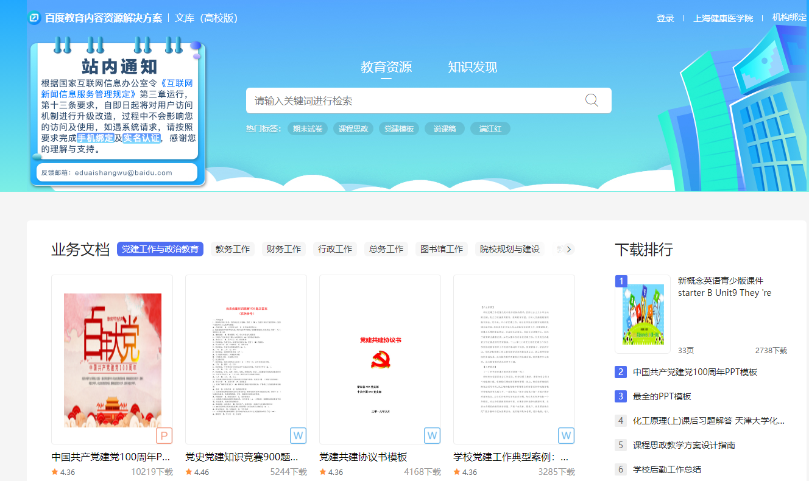Click the star rating icon under 中国共产党建党100周年
Viewport: 809px width, 481px height.
[55, 472]
